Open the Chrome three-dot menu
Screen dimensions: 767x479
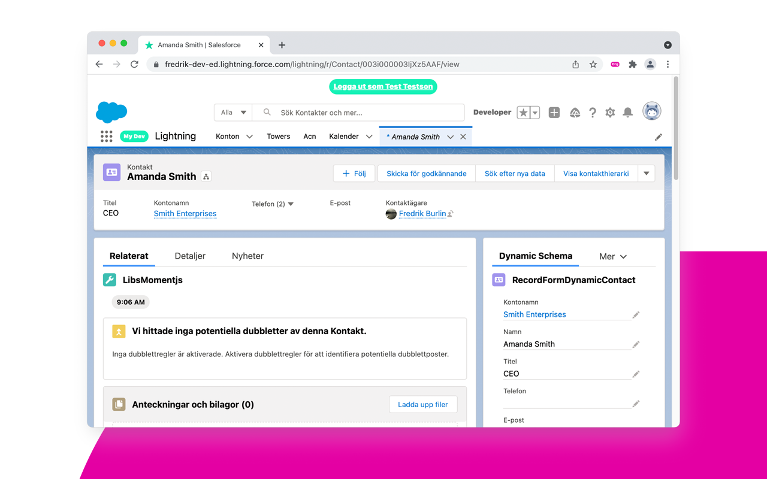668,64
